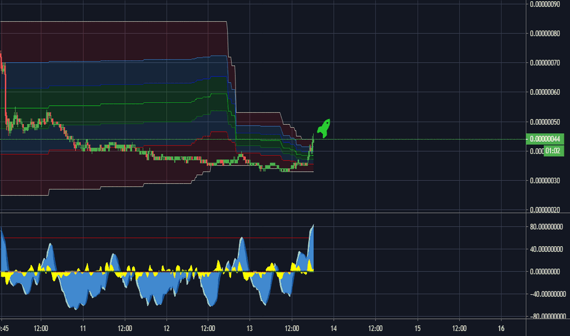Screen dimensions: 570x336
Task: Click price axis value 0.00000070
Action: (x=544, y=63)
